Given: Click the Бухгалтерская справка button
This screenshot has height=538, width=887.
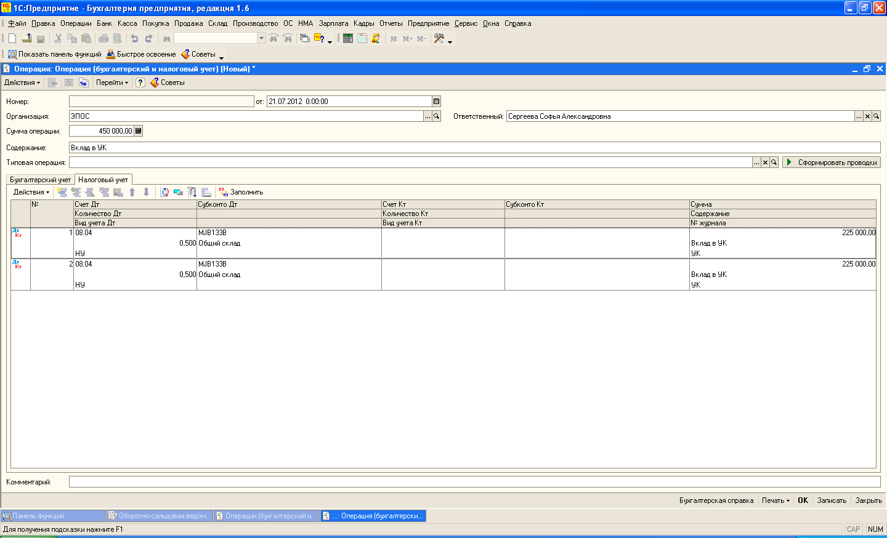Looking at the screenshot, I should pyautogui.click(x=716, y=500).
